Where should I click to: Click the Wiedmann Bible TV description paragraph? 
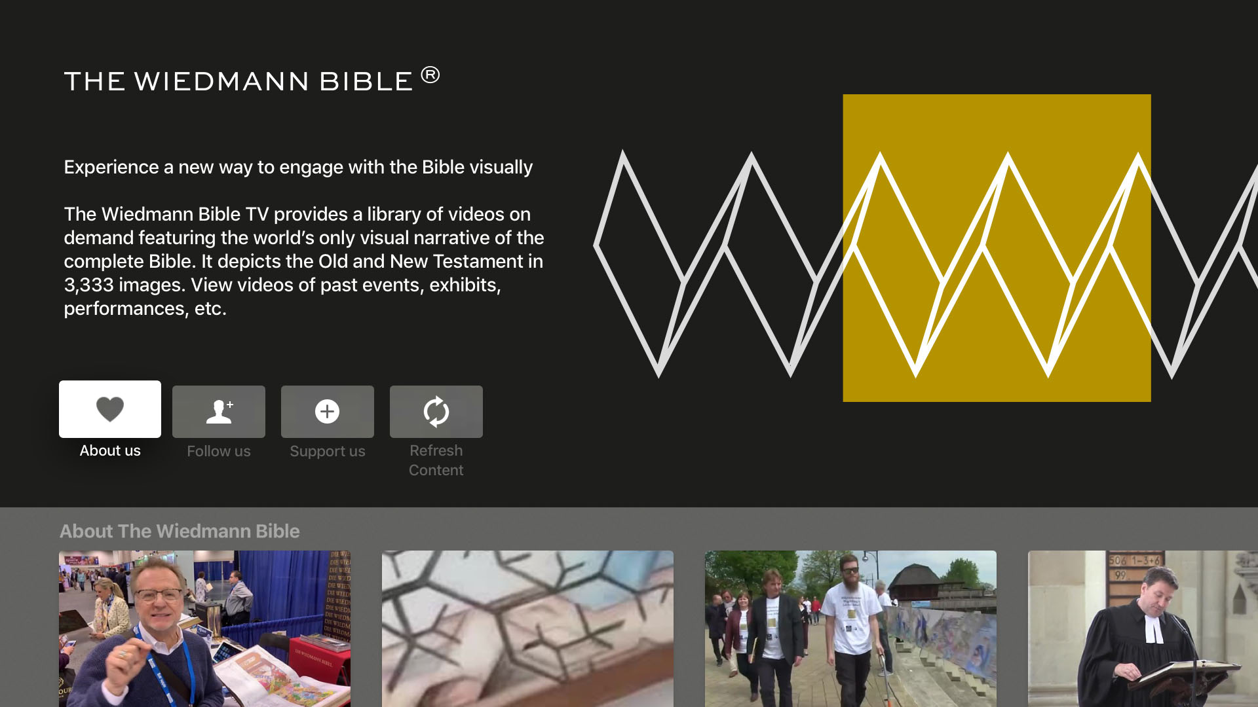[x=304, y=261]
